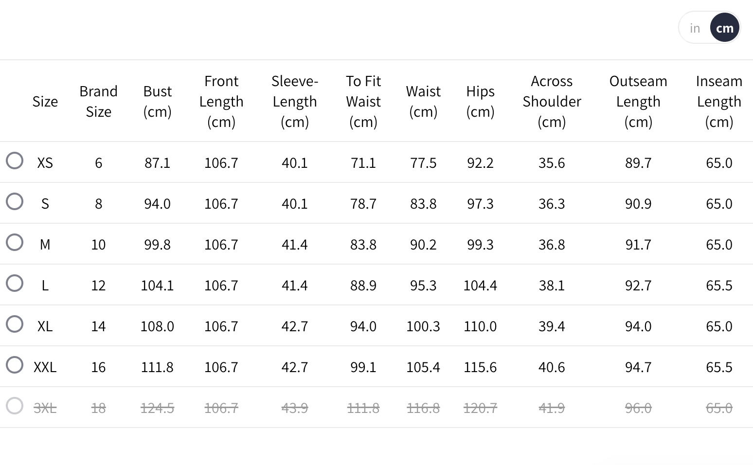Click the disabled 3XL radio button

coord(15,406)
